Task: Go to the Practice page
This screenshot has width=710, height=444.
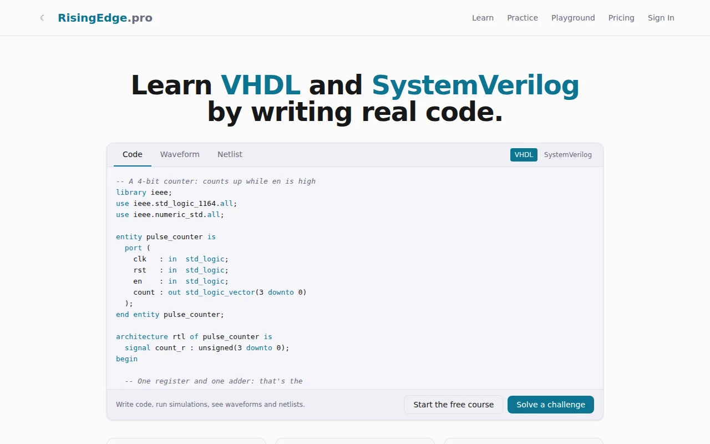Action: pyautogui.click(x=523, y=18)
